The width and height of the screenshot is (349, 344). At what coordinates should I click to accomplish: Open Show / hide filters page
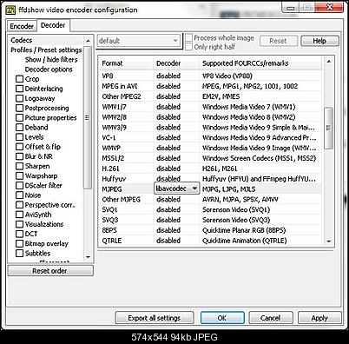pos(51,60)
